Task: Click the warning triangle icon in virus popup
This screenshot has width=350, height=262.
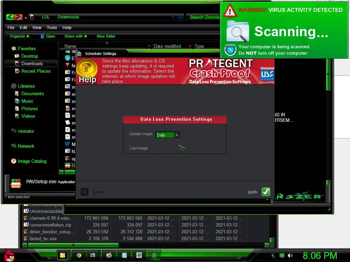Action: tap(230, 11)
